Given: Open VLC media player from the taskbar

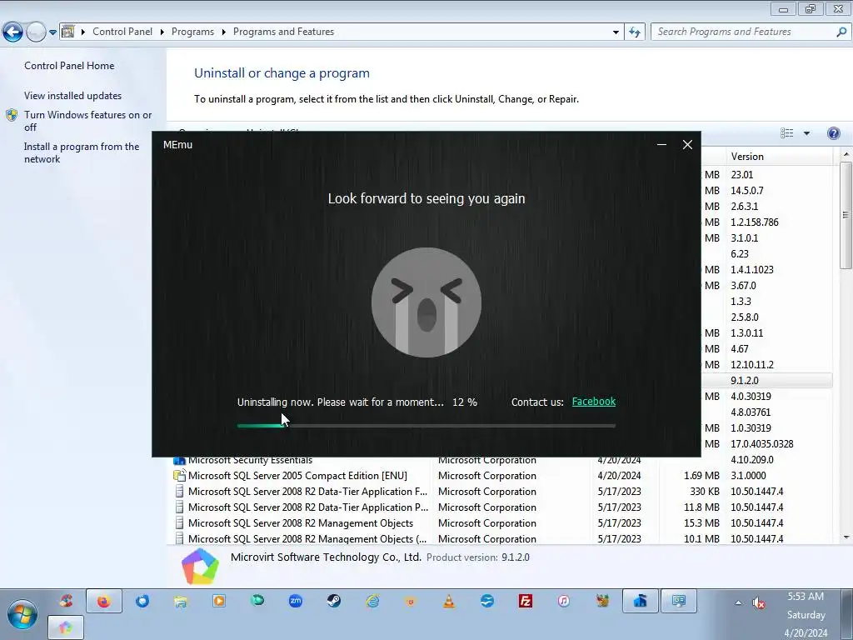Looking at the screenshot, I should point(449,601).
